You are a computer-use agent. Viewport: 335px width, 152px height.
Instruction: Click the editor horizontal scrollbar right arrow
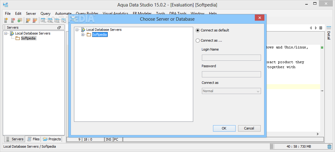[x=318, y=134]
